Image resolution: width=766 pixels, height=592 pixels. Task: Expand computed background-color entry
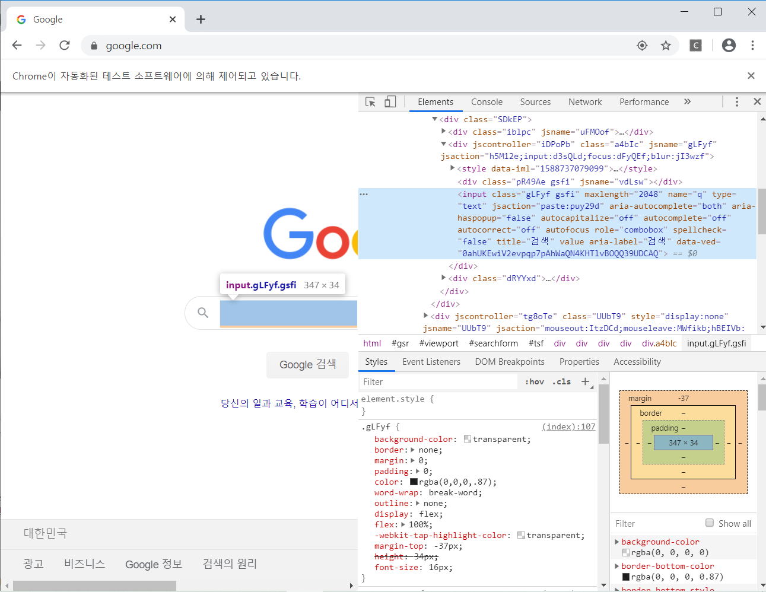pyautogui.click(x=617, y=542)
